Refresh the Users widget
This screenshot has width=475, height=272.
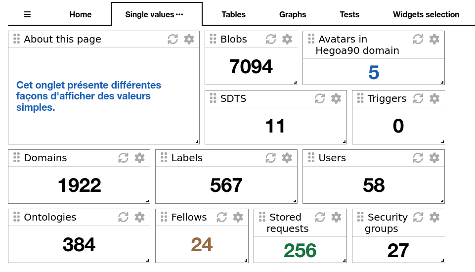pyautogui.click(x=418, y=158)
